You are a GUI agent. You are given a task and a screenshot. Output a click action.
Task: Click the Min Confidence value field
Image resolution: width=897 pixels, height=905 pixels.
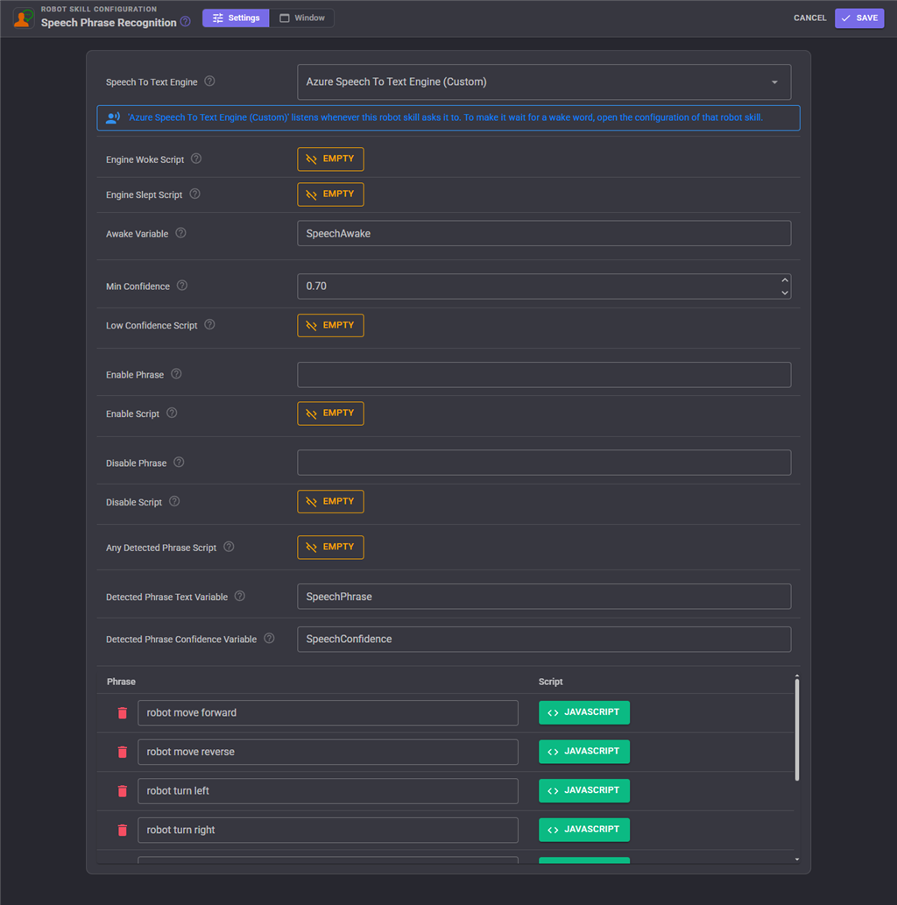(x=544, y=286)
